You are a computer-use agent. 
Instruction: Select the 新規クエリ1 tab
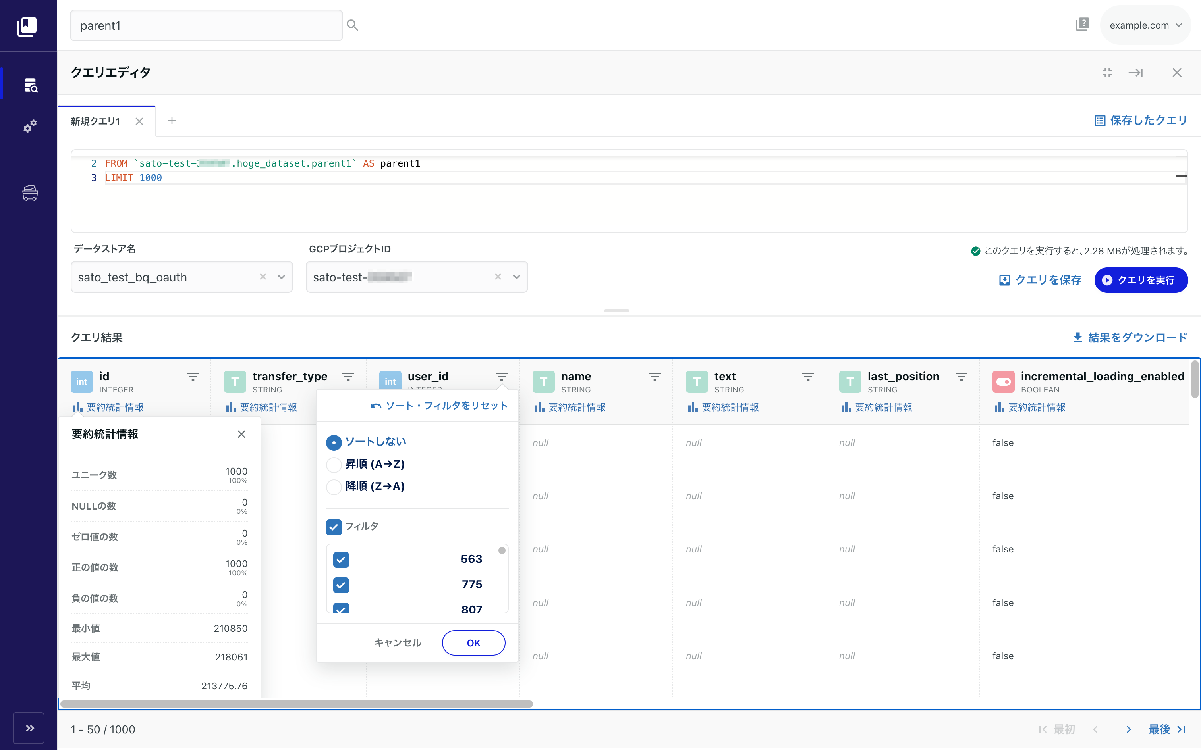coord(95,121)
